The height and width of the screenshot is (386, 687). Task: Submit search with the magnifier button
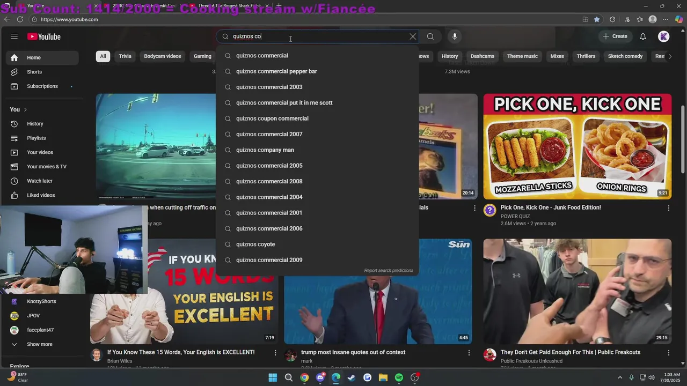tap(430, 36)
